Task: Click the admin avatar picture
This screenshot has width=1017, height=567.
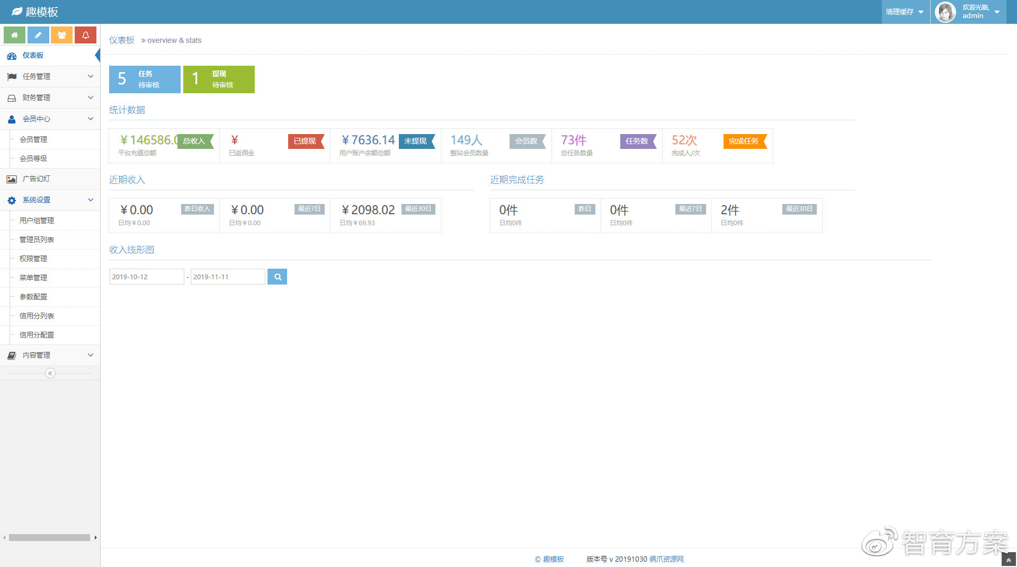Action: pyautogui.click(x=945, y=12)
